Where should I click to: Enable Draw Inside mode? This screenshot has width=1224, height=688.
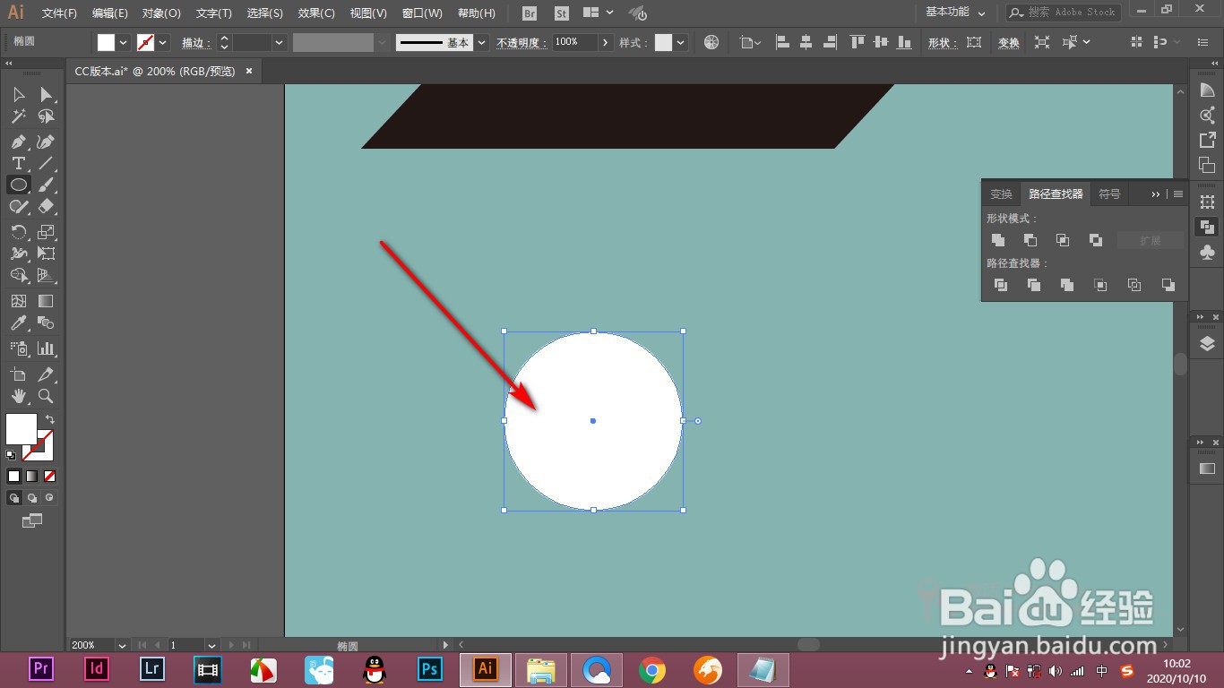[x=49, y=497]
